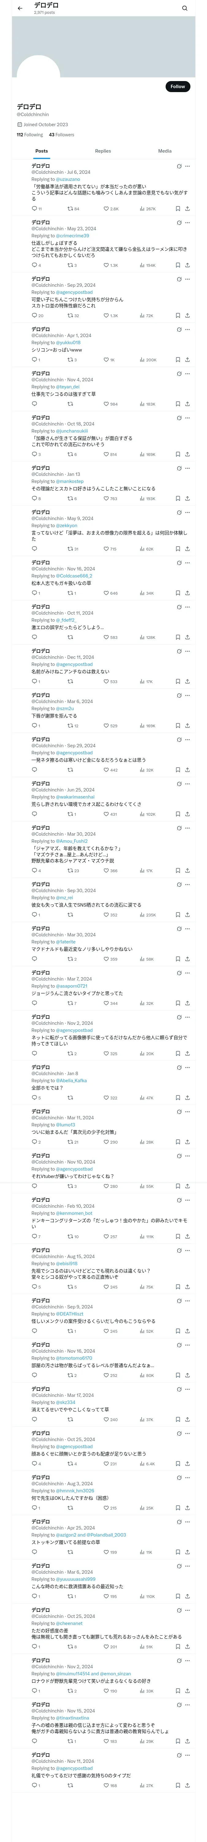
Task: Share the May 23, 2024 post
Action: click(187, 265)
